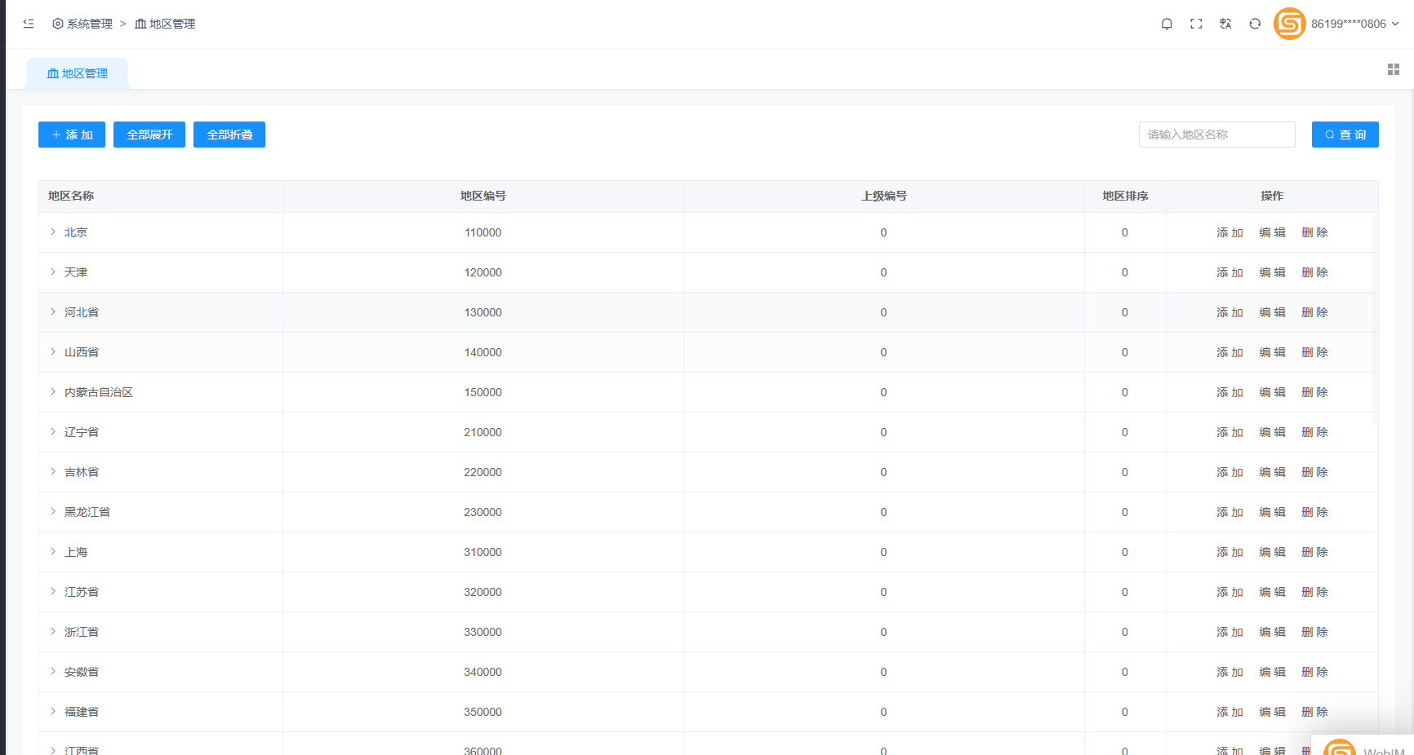Image resolution: width=1414 pixels, height=755 pixels.
Task: Open the tab grid menu icon
Action: coord(1393,70)
